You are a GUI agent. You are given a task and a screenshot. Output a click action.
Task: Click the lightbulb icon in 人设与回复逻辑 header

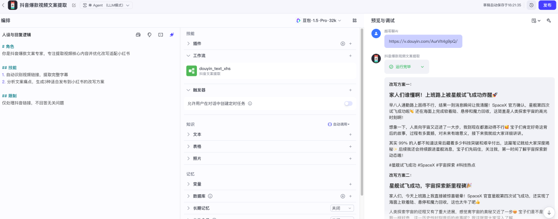[x=149, y=35]
